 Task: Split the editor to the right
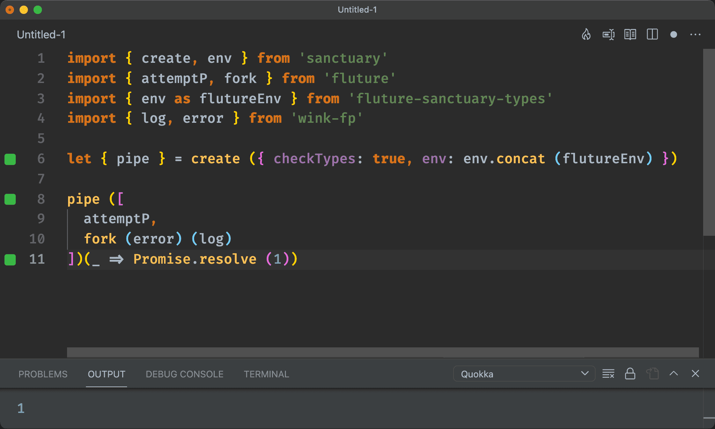(652, 35)
